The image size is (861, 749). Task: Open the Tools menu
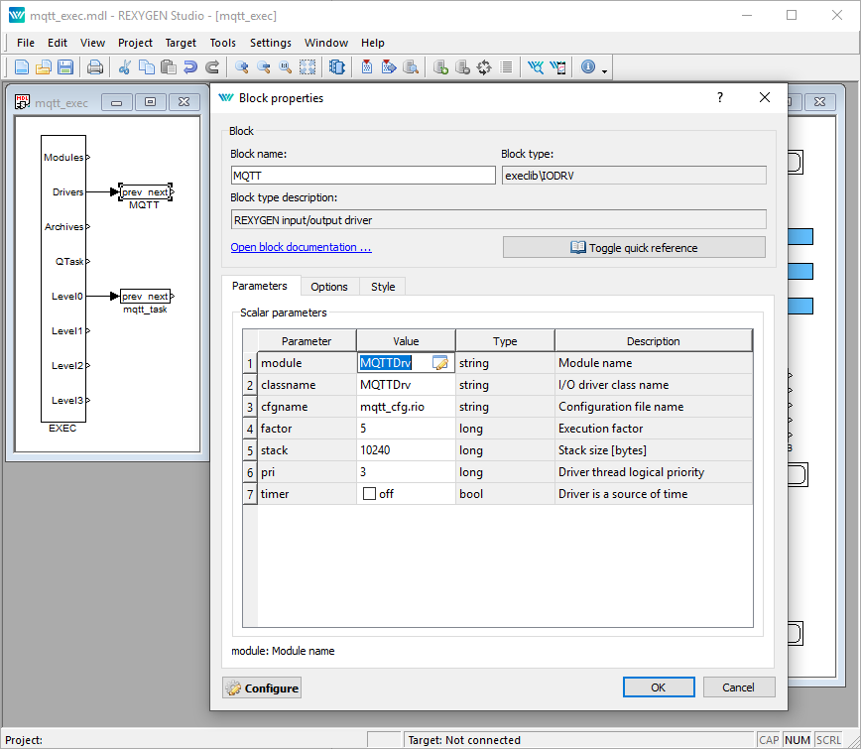click(x=222, y=43)
